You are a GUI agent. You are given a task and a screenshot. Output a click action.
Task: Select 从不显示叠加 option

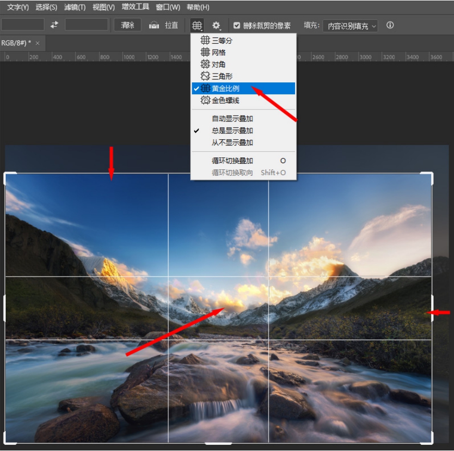243,142
